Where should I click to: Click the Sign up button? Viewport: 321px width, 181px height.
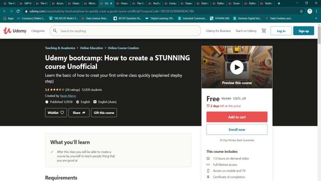(303, 31)
